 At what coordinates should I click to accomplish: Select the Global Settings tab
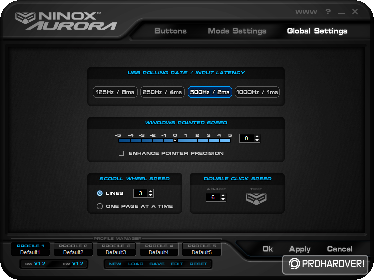pyautogui.click(x=317, y=31)
